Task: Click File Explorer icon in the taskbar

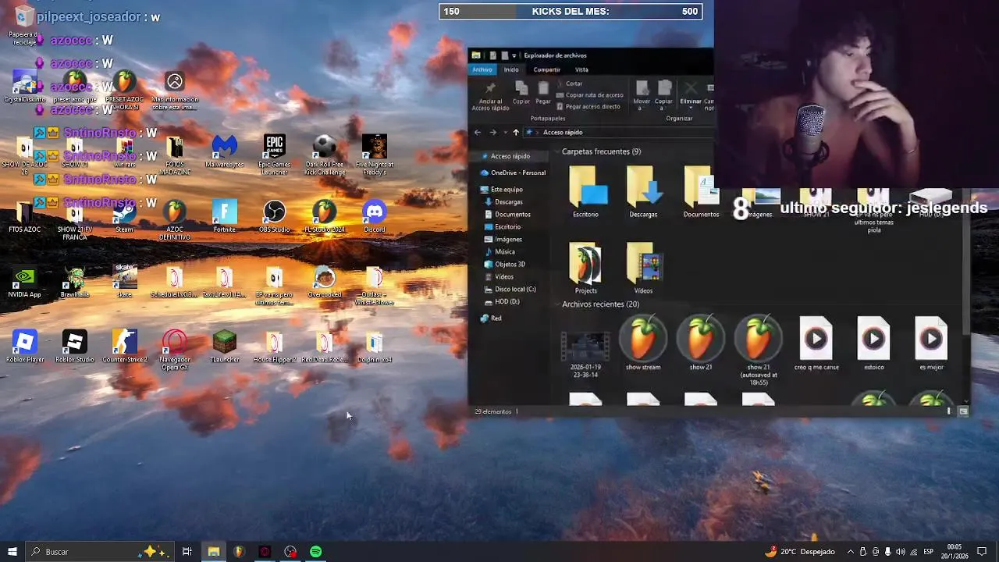Action: (x=213, y=552)
